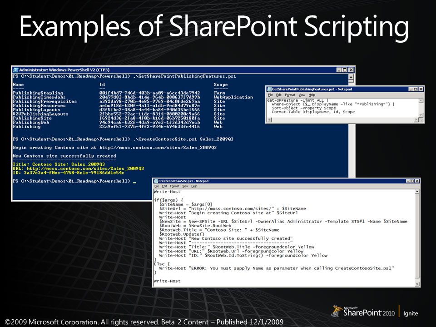Select the PublishingResources row name
The image size is (436, 327).
[39, 105]
